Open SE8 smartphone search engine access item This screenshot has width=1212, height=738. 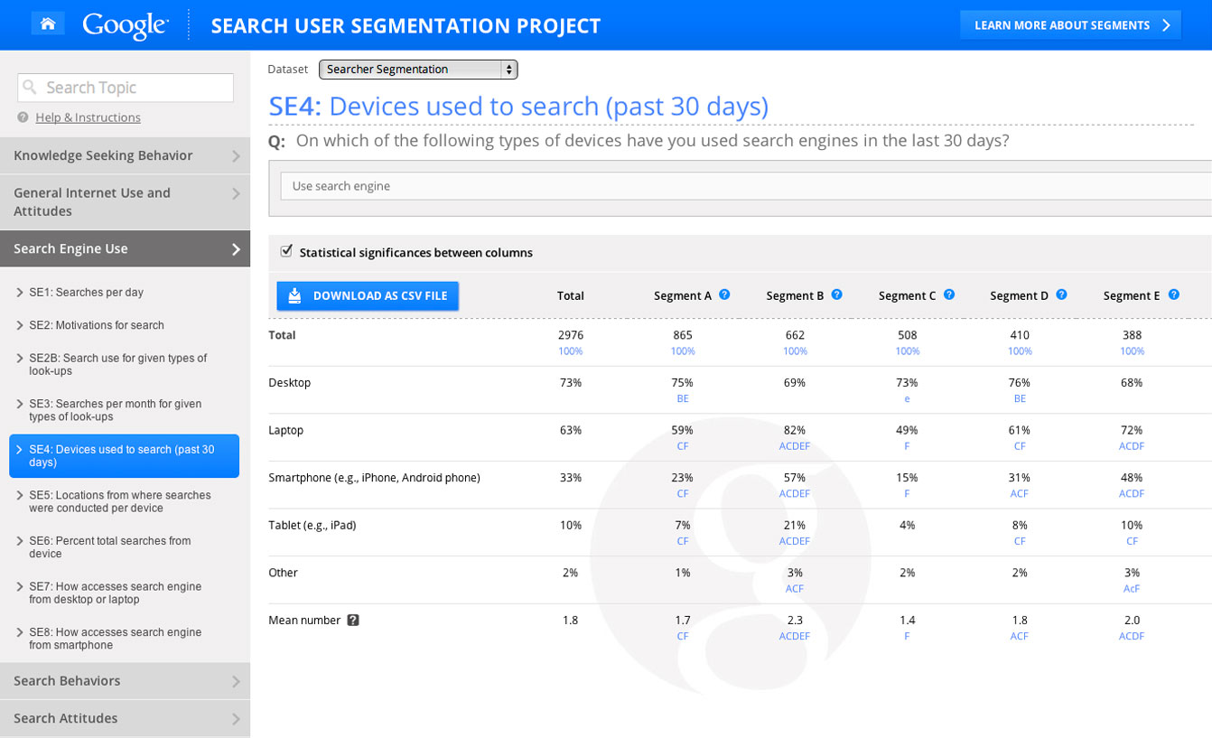click(x=115, y=639)
